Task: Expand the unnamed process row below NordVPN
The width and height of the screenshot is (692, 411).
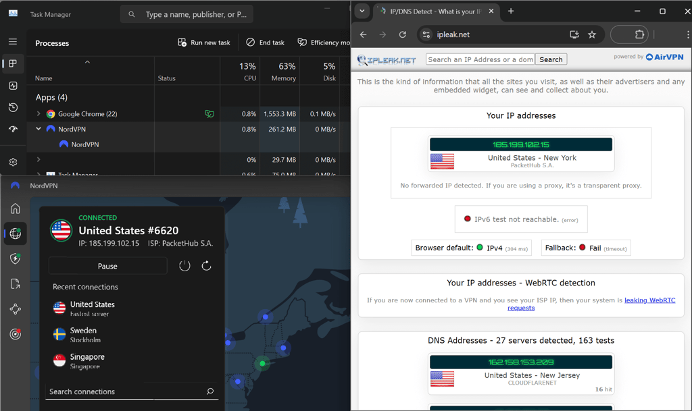Action: (39, 159)
